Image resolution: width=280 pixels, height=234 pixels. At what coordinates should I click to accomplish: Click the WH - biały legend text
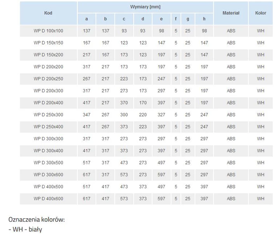pyautogui.click(x=25, y=229)
